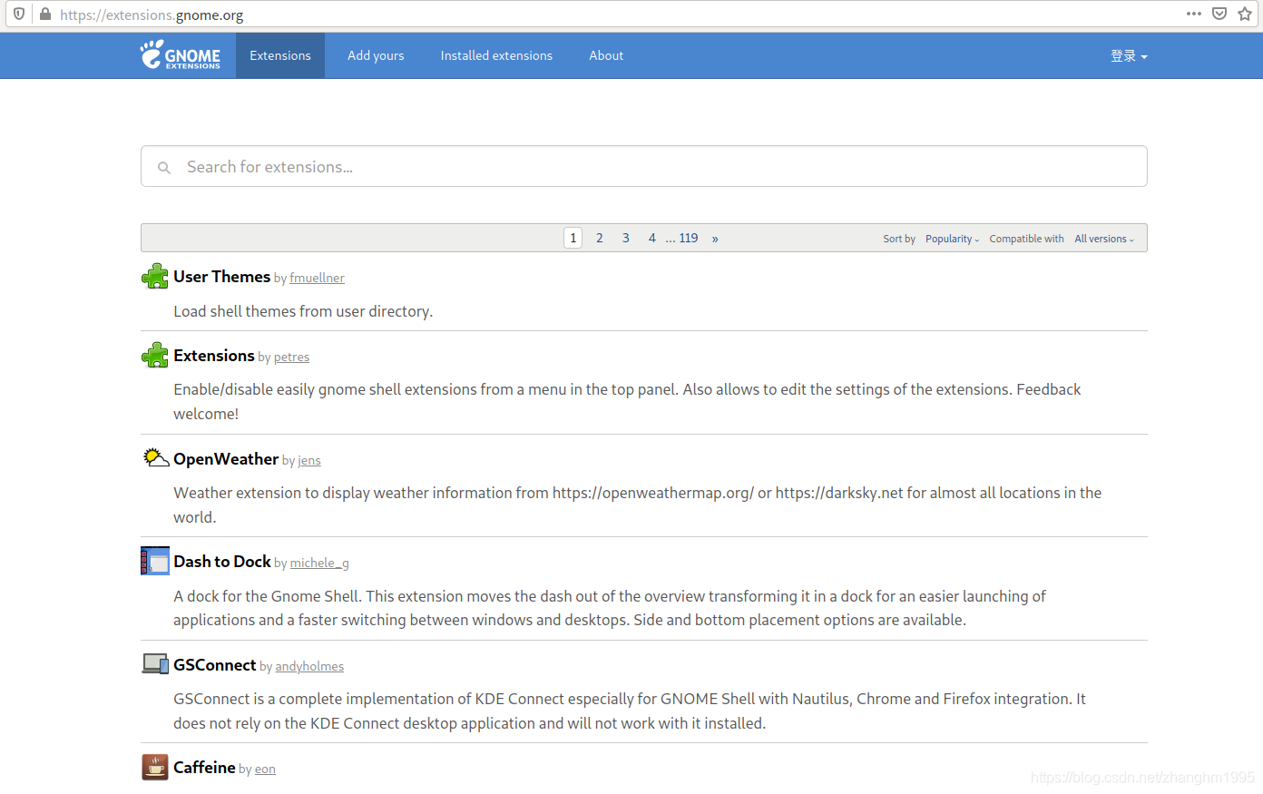Open Installed extensions tab
Screen dimensions: 1263x794
[496, 55]
